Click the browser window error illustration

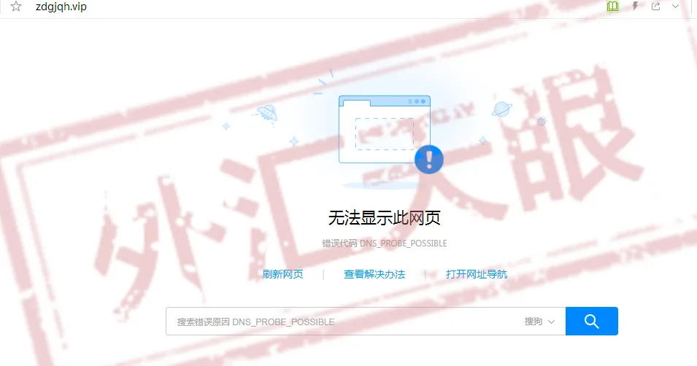coord(385,129)
